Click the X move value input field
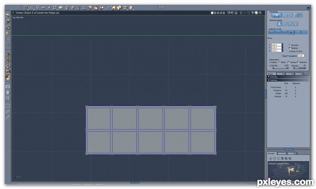This screenshot has height=189, width=316. tap(276, 45)
